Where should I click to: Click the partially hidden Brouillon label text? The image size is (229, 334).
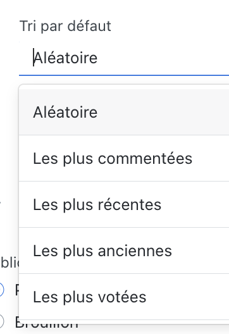[x=46, y=324]
